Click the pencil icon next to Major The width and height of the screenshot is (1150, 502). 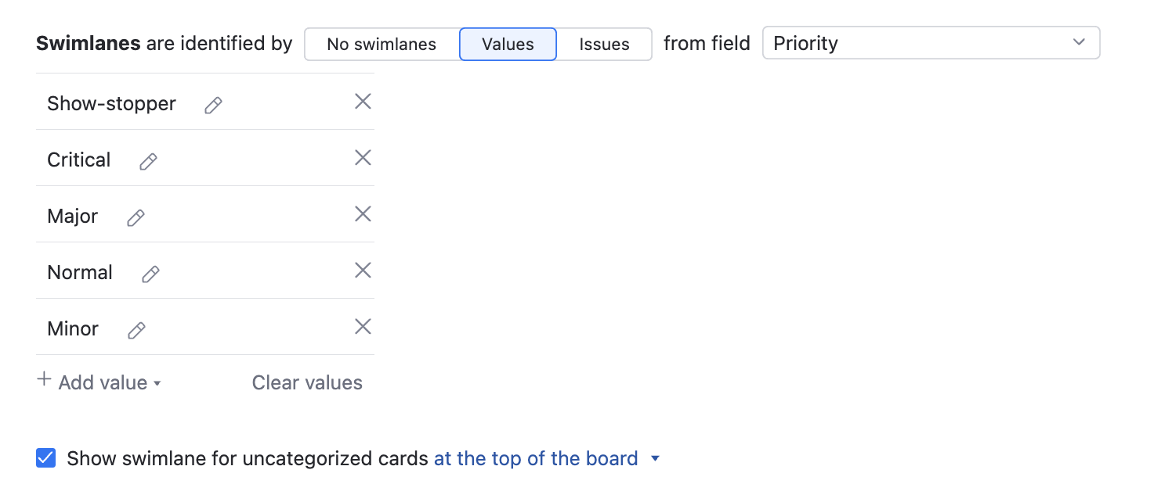click(136, 218)
